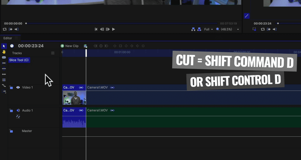Viewport: 301px width, 160px height.
Task: Jump to the next keyframe
Action: tap(107, 46)
